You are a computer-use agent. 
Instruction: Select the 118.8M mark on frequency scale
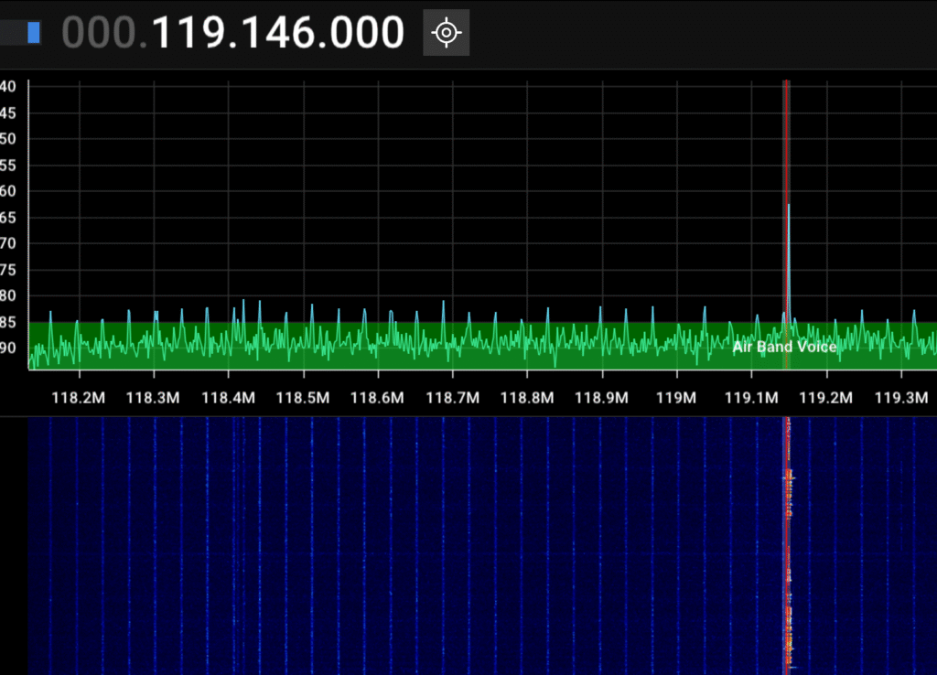pos(527,398)
